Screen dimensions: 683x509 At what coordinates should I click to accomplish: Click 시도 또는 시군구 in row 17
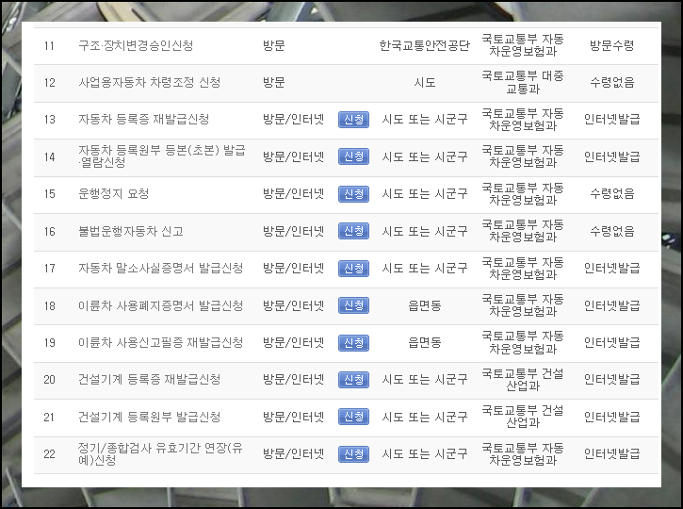[x=425, y=269]
